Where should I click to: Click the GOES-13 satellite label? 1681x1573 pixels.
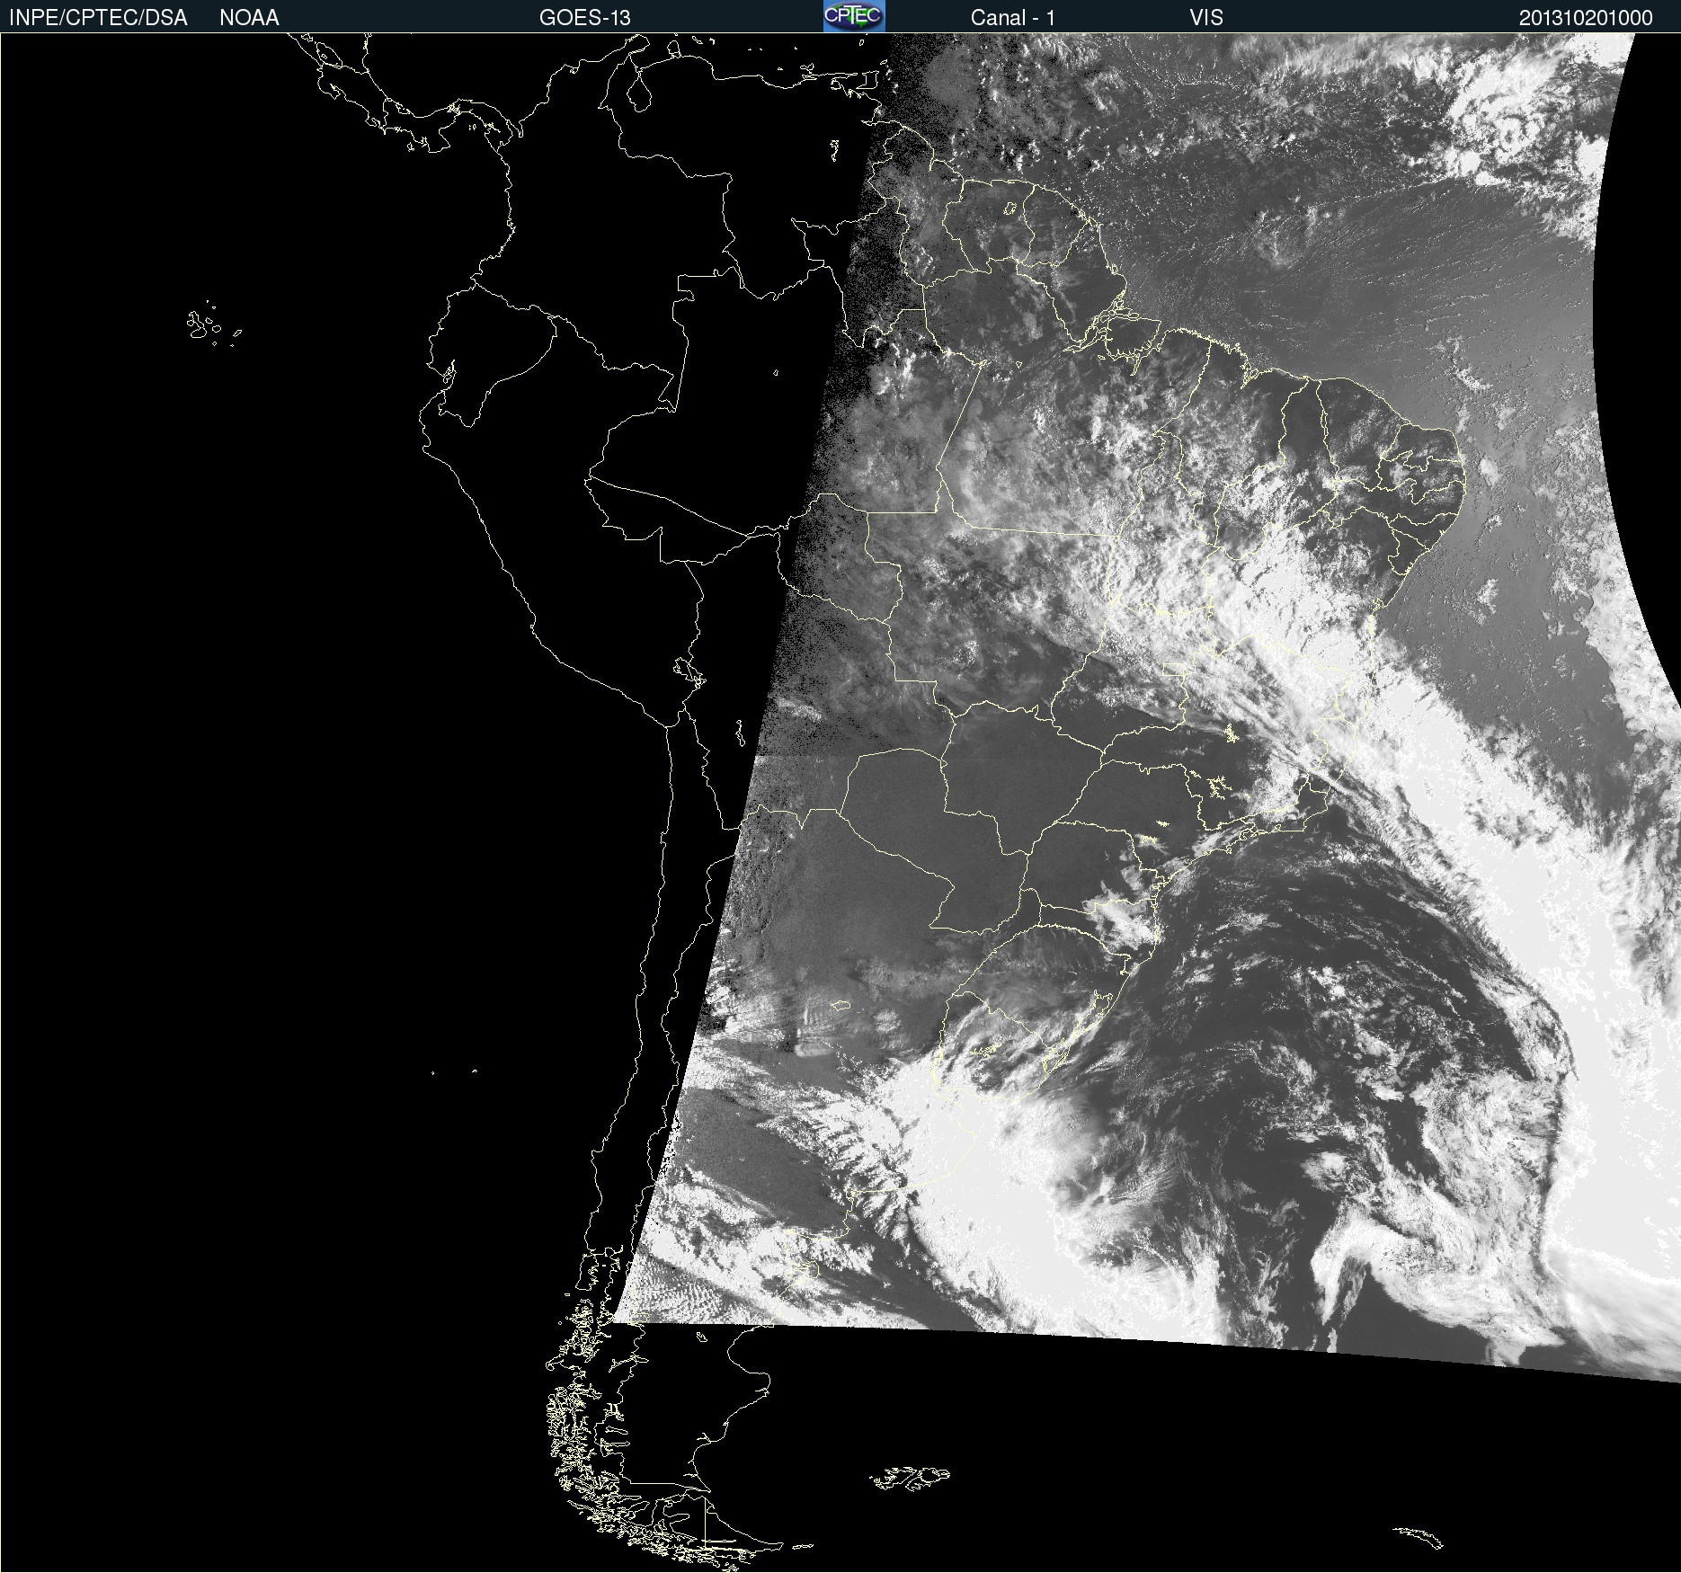pyautogui.click(x=585, y=18)
